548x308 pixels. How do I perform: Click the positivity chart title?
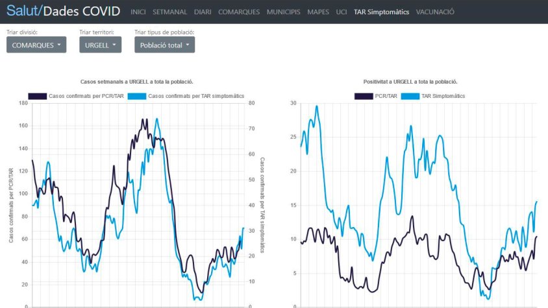410,82
